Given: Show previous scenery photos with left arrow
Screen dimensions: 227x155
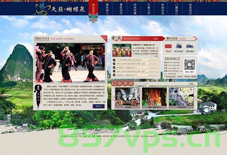Looking at the screenshot, I should click(113, 97).
